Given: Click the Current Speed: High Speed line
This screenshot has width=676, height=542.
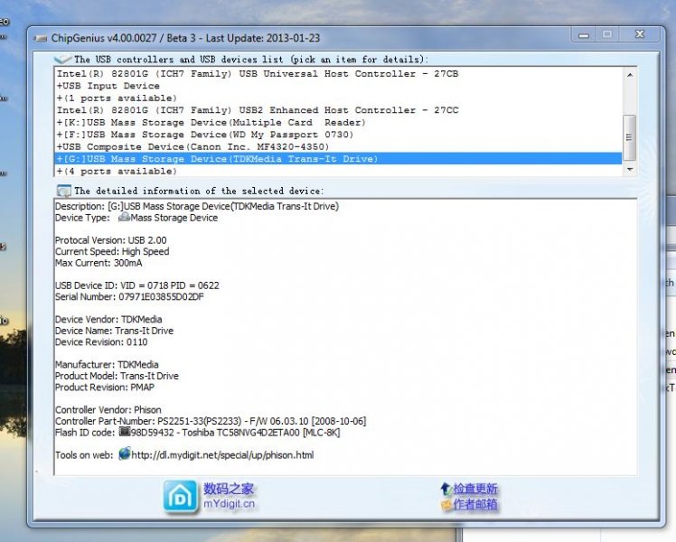Looking at the screenshot, I should pyautogui.click(x=112, y=252).
